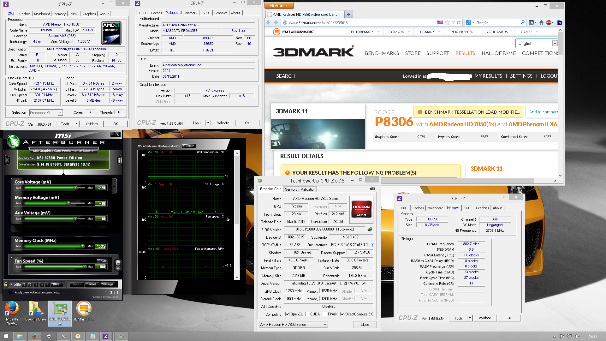Image resolution: width=606 pixels, height=341 pixels.
Task: Open 3DMark_11 desktop shortcut
Action: pyautogui.click(x=84, y=311)
